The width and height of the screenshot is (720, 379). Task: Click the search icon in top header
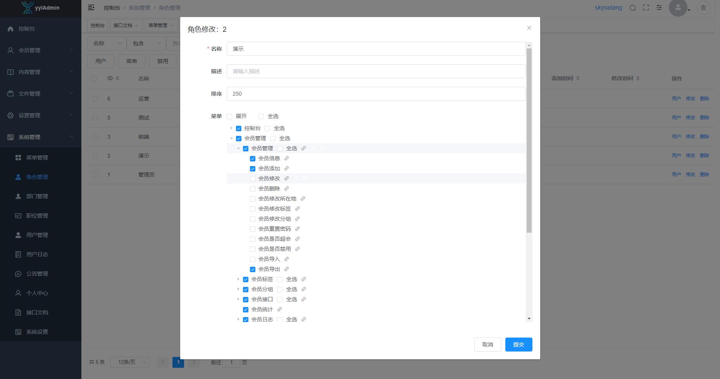pos(632,8)
